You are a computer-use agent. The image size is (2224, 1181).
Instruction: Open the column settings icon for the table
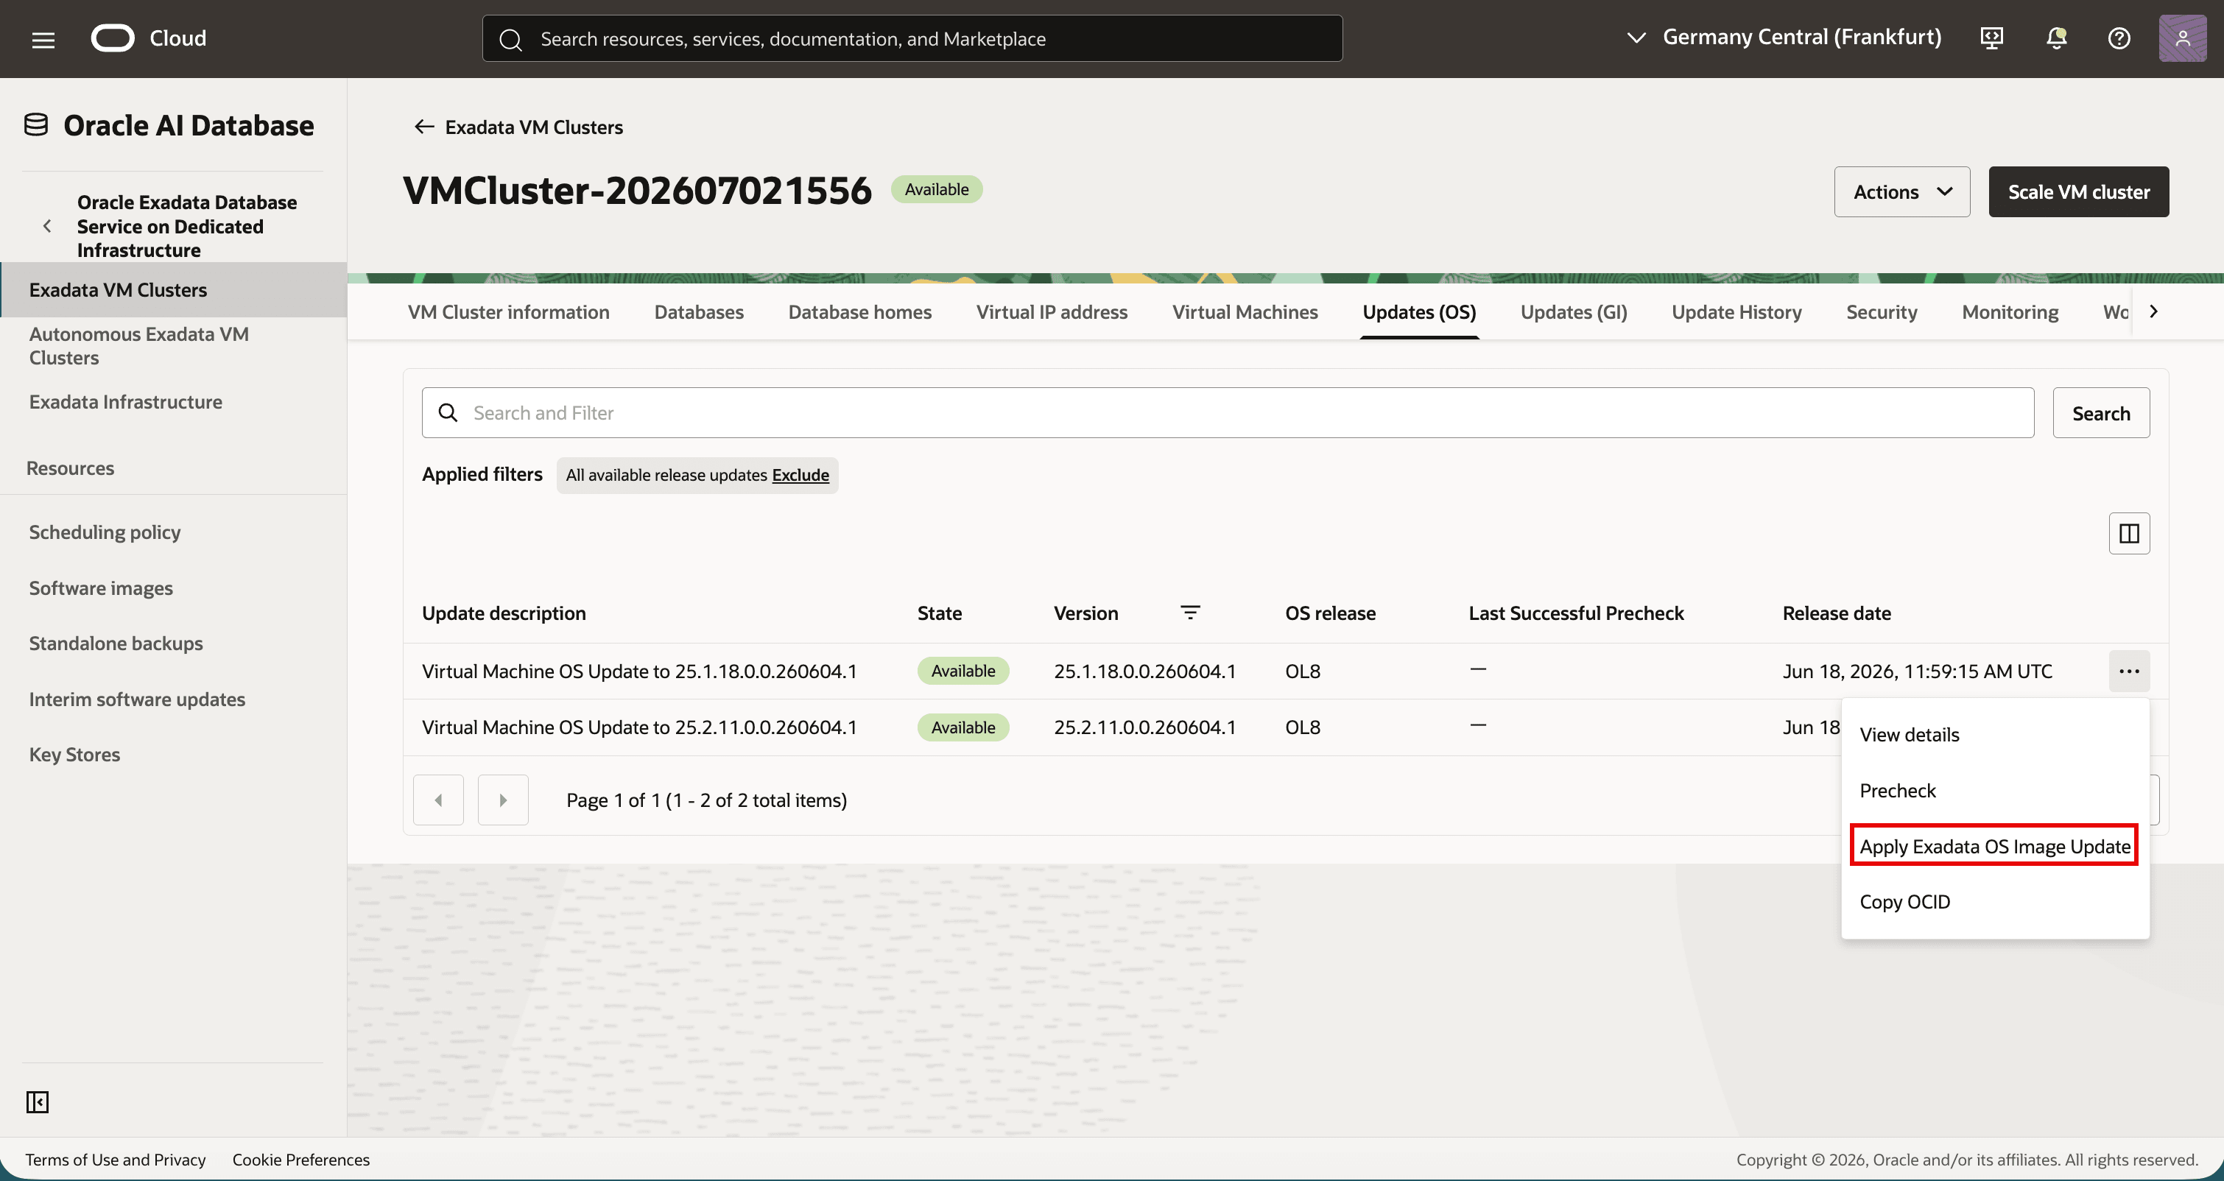2128,534
